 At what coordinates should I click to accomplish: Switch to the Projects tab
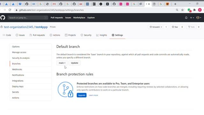(70, 35)
